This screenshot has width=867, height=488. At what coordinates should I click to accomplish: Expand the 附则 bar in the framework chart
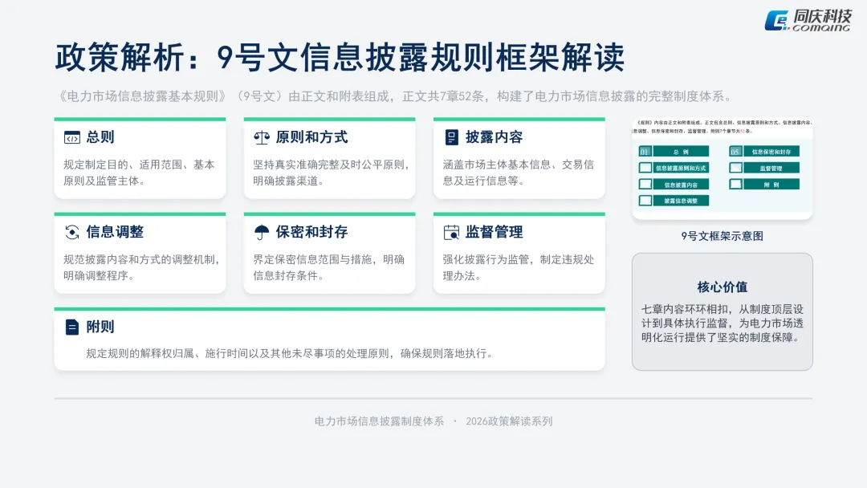[771, 185]
